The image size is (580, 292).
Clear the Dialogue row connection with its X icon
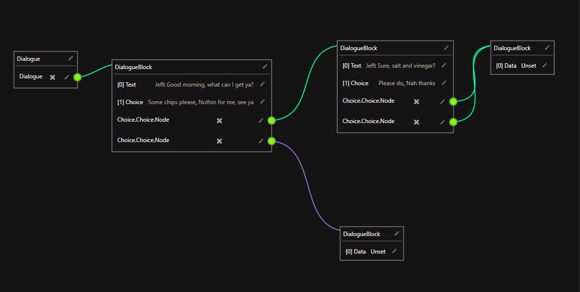53,77
